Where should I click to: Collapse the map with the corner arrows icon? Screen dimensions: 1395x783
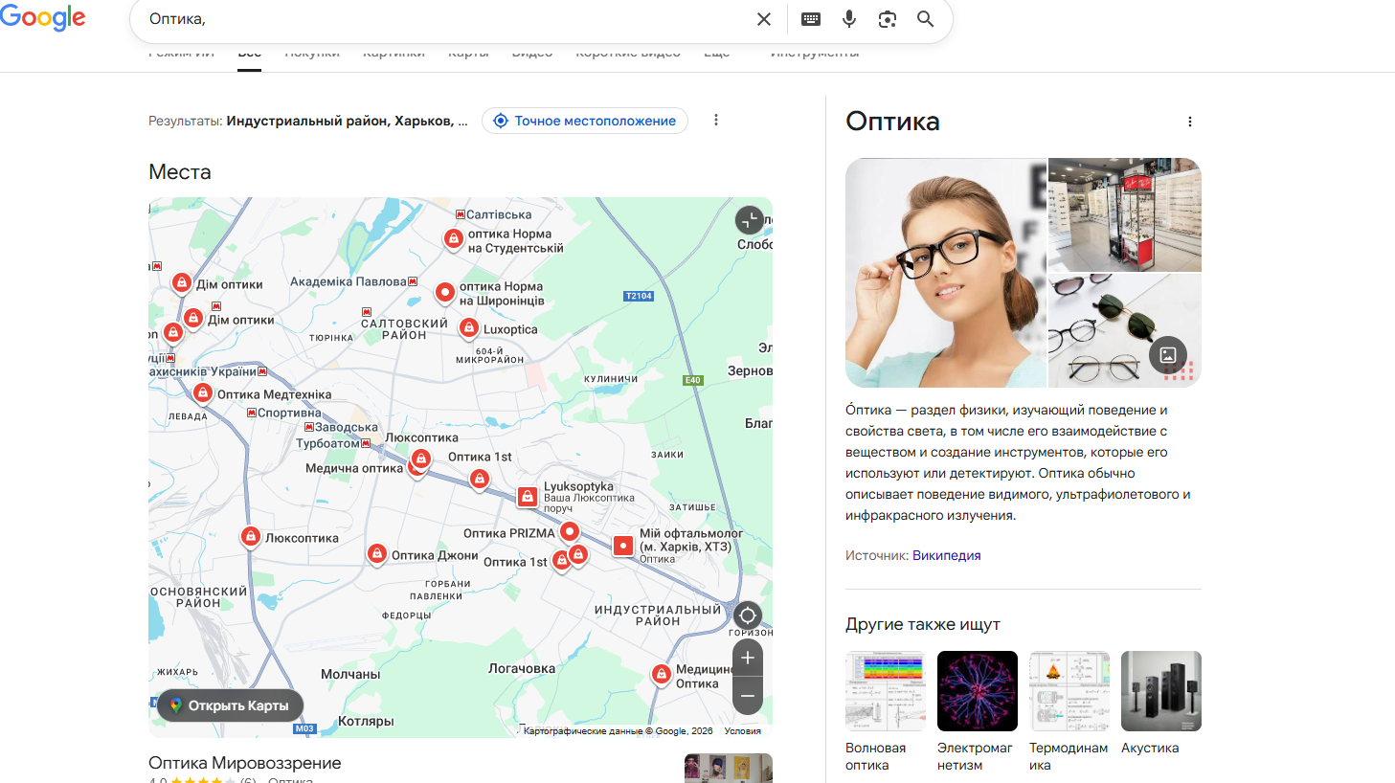pyautogui.click(x=750, y=220)
